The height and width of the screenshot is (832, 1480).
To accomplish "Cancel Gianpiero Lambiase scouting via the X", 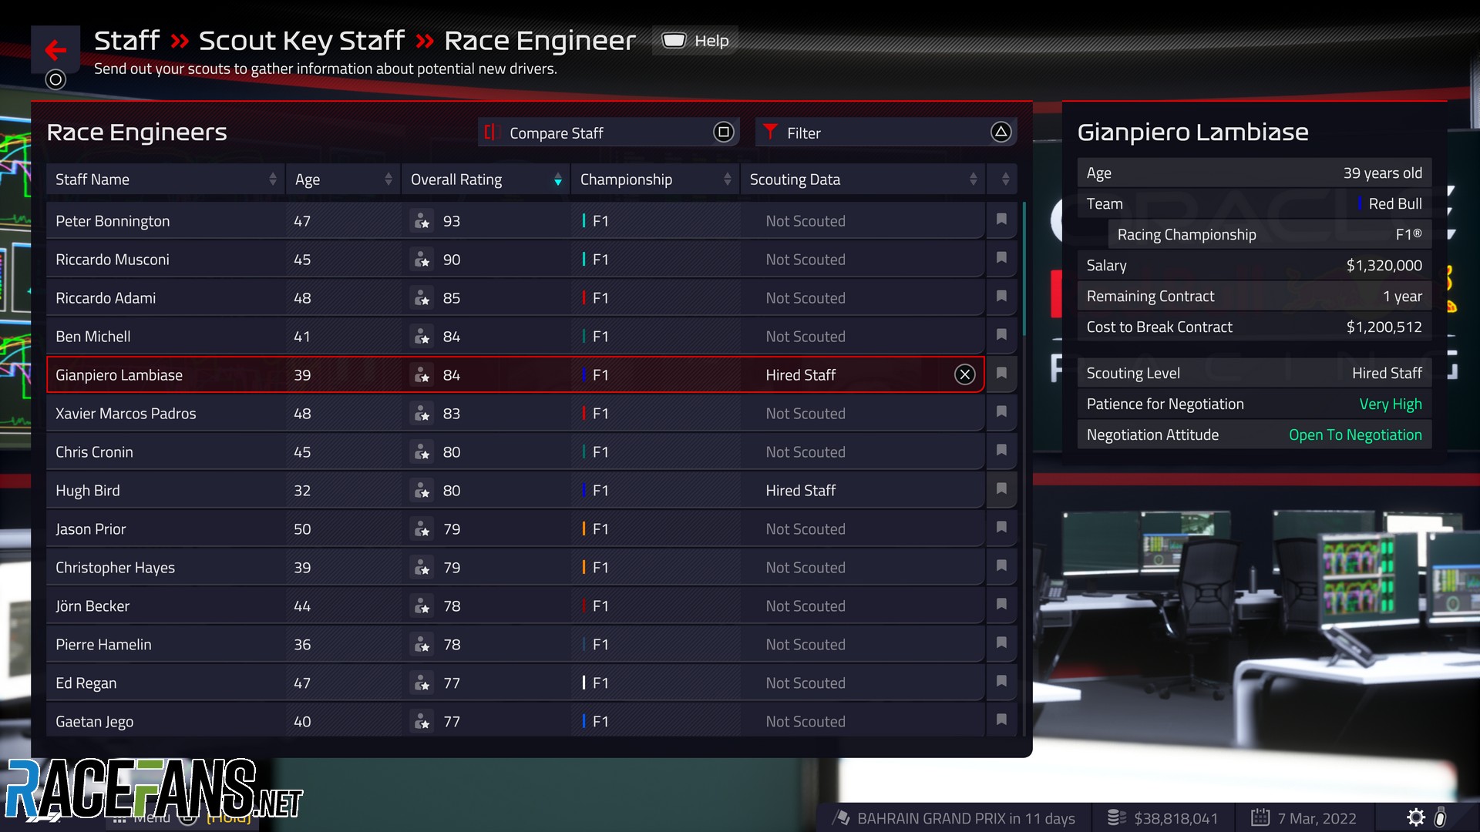I will [x=965, y=375].
